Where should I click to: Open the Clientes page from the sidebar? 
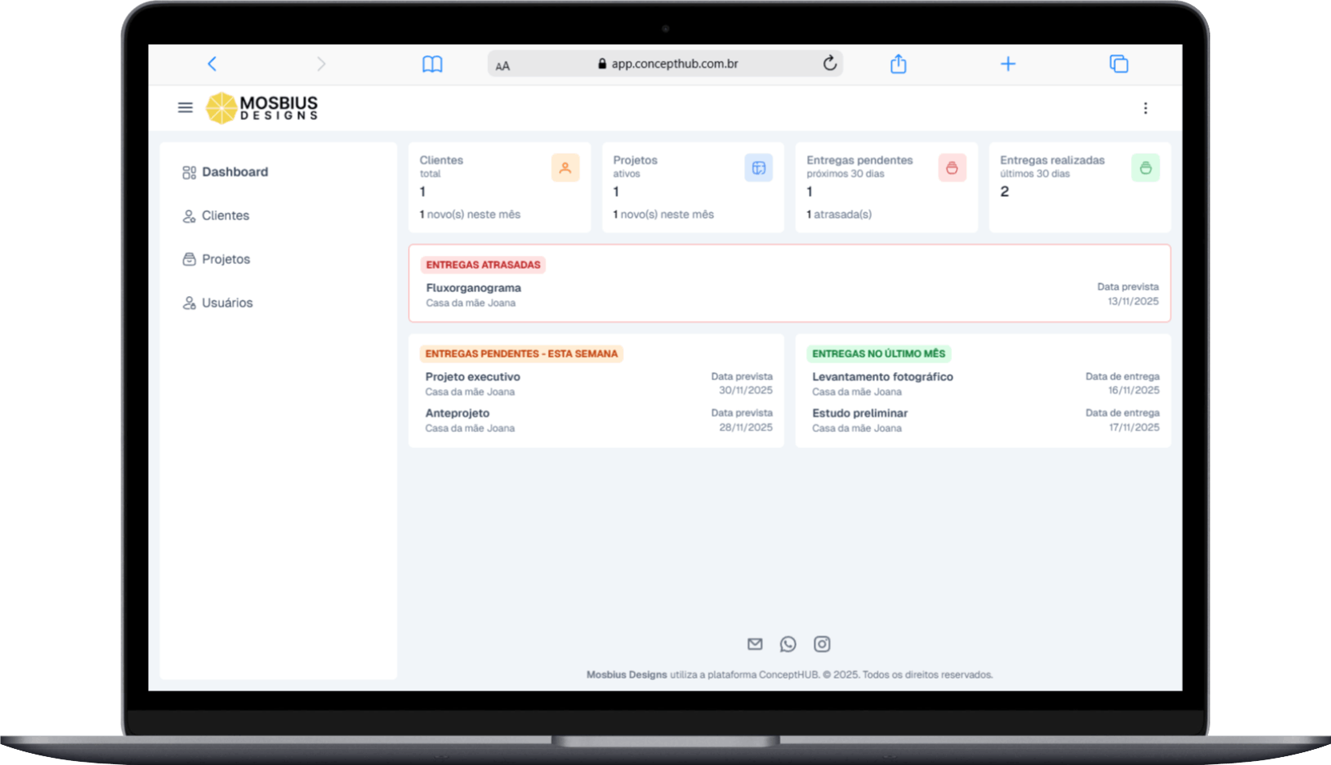click(226, 215)
